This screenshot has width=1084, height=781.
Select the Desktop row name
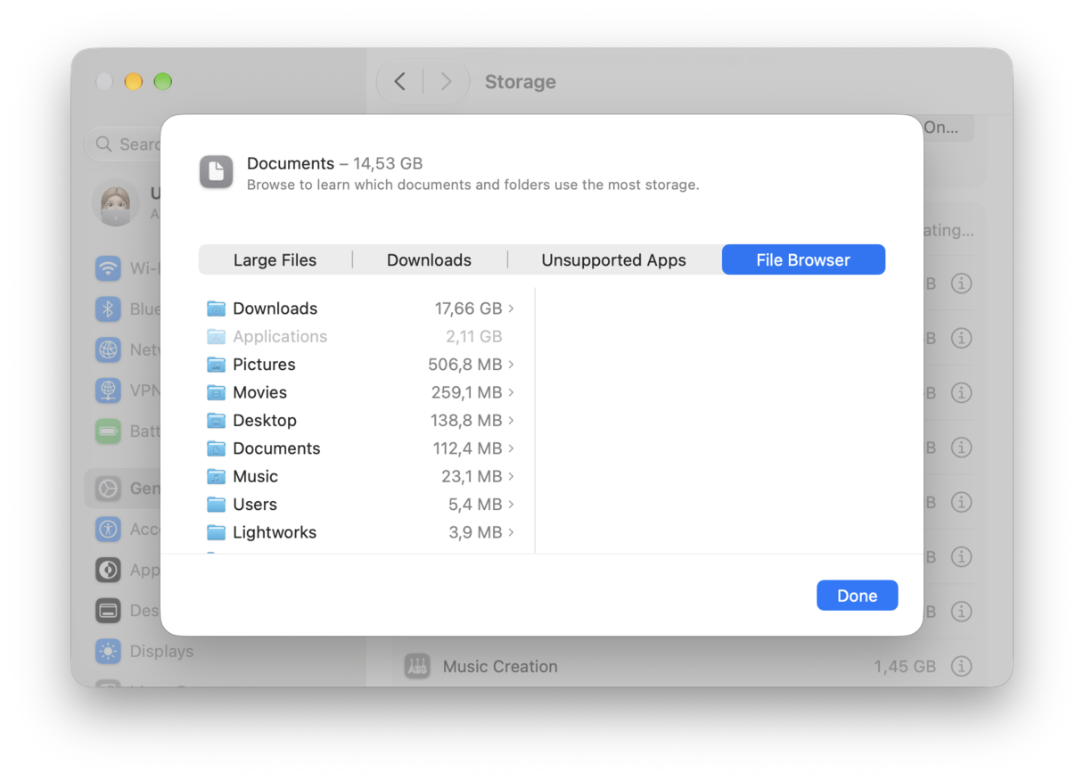pyautogui.click(x=265, y=420)
